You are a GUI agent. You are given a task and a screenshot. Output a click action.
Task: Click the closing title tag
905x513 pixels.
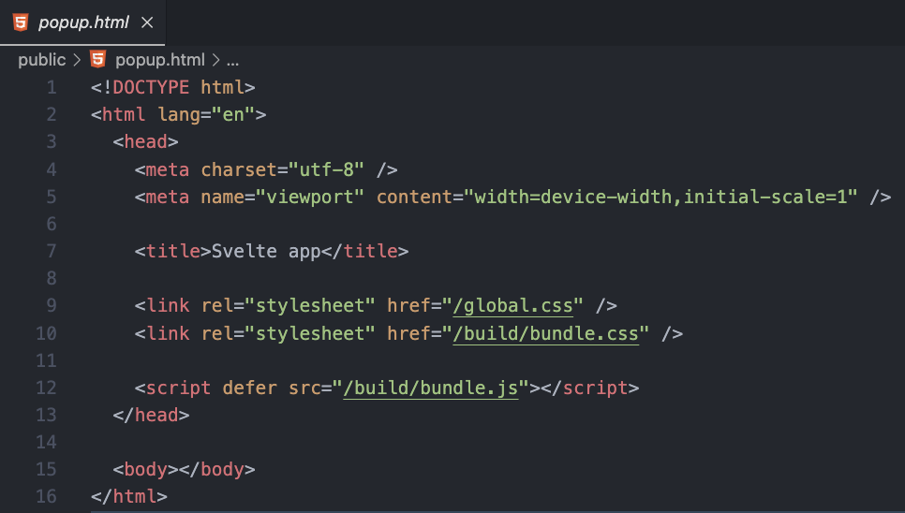pyautogui.click(x=364, y=251)
